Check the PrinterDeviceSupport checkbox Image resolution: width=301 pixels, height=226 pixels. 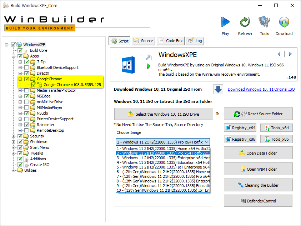(x=27, y=119)
